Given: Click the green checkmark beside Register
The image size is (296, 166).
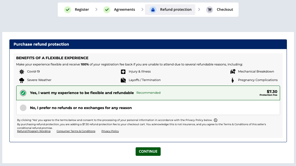Looking at the screenshot, I should [x=68, y=10].
